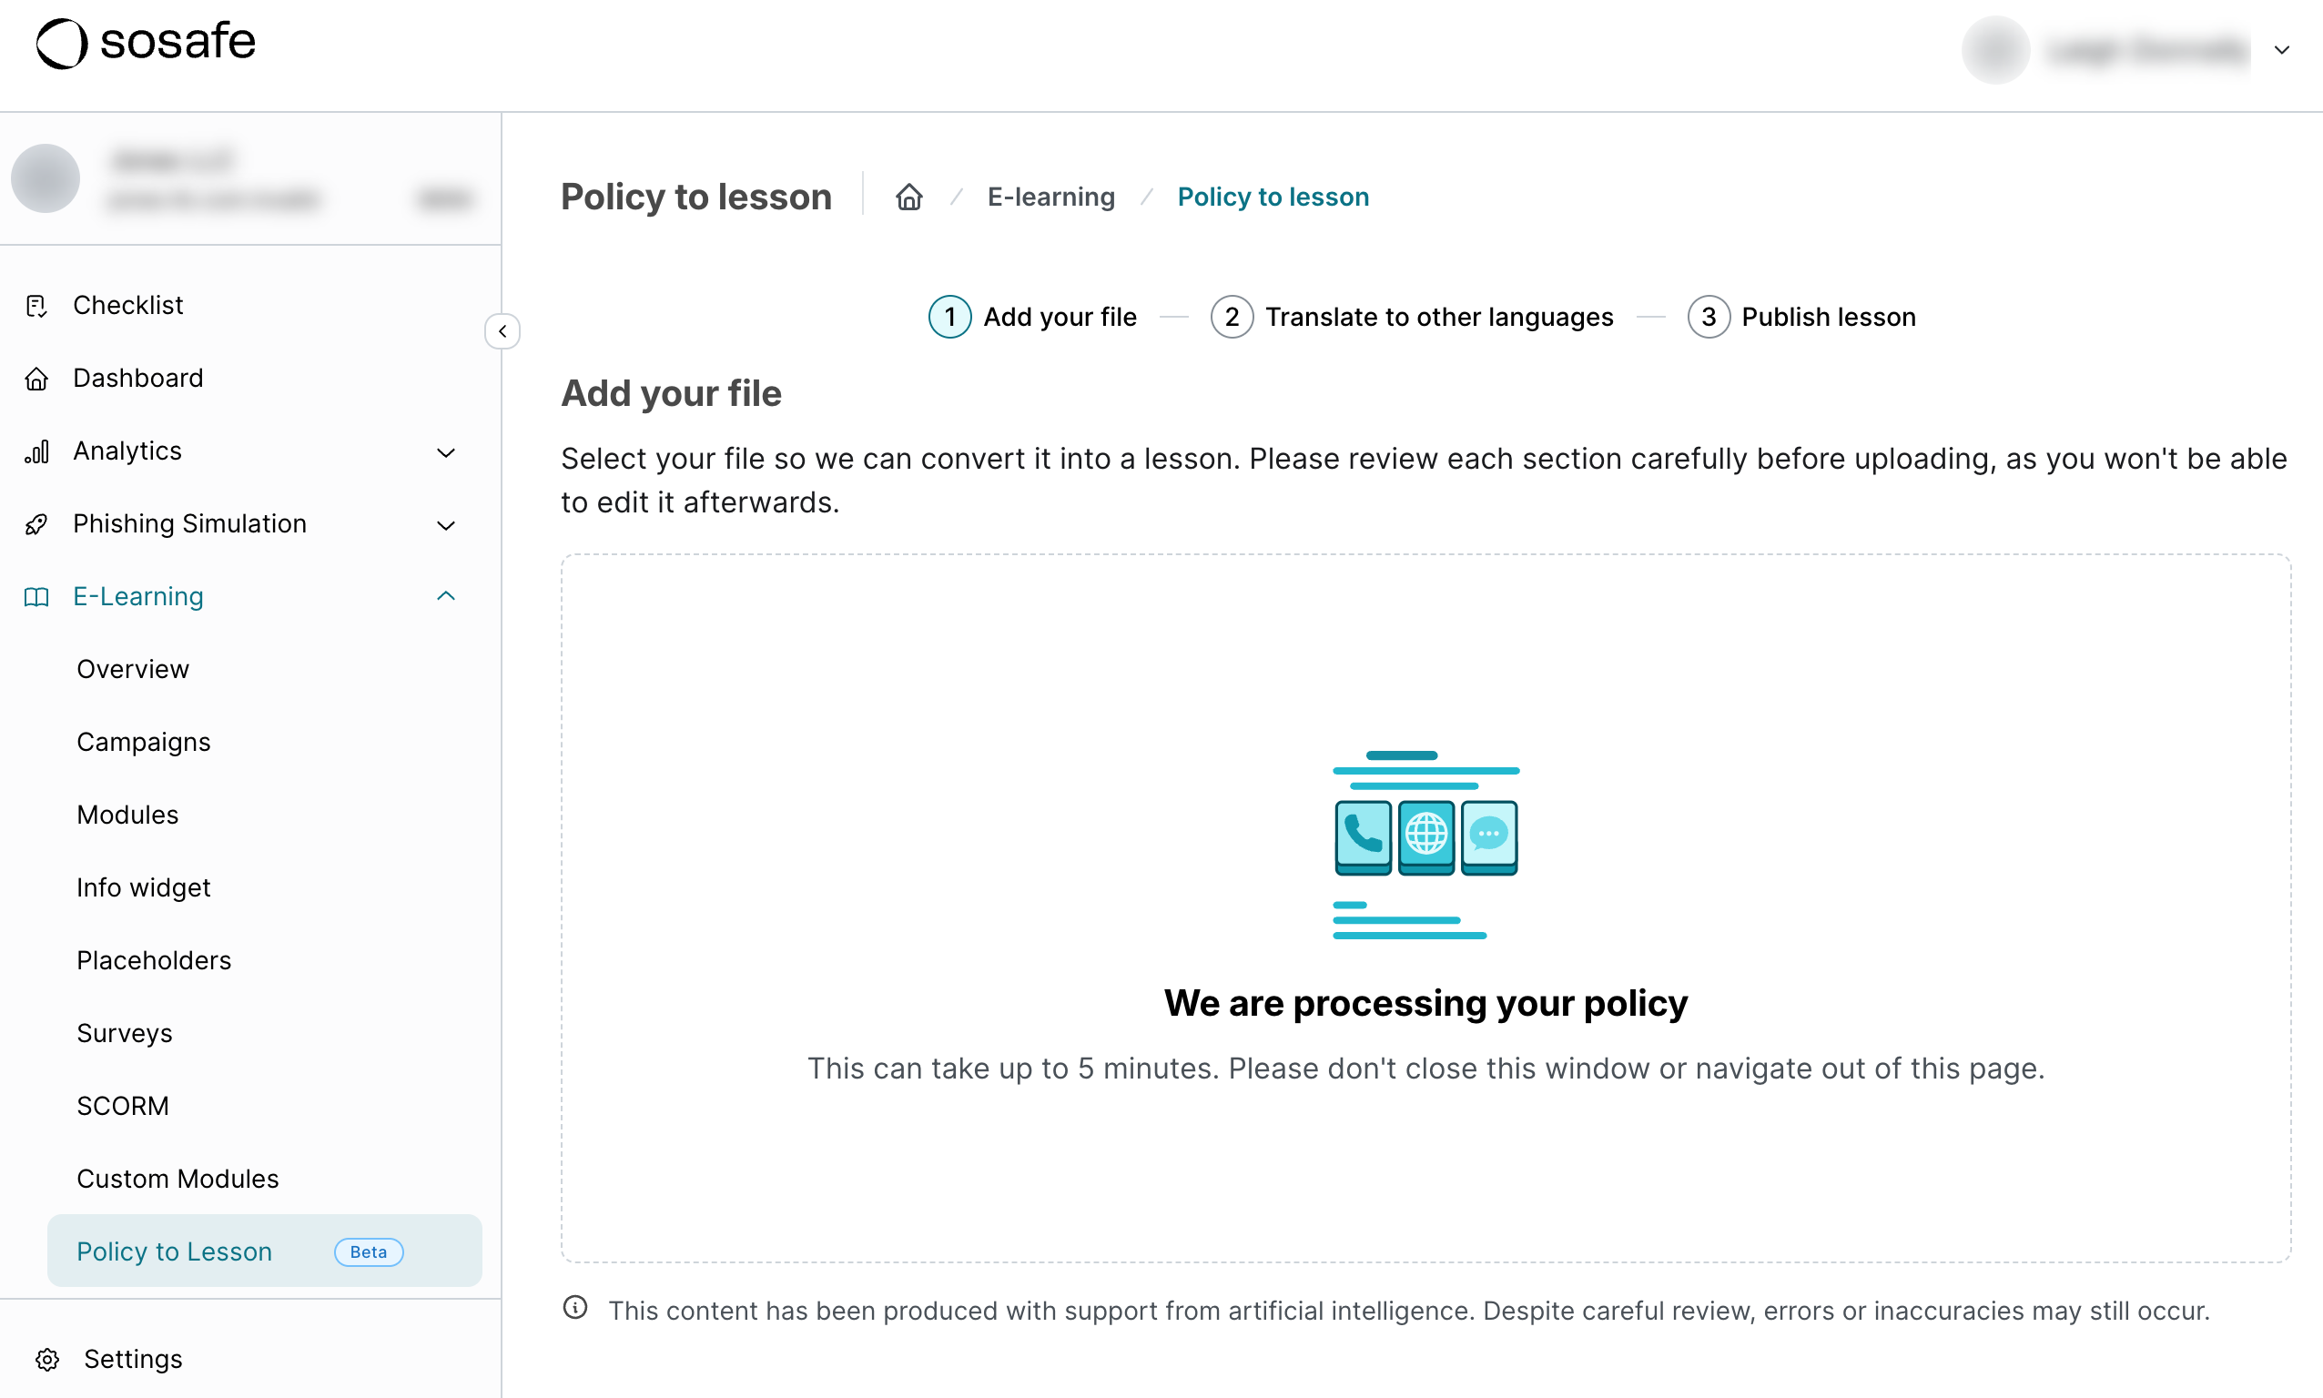Click the SoSafe logo
2323x1398 pixels.
(x=146, y=44)
